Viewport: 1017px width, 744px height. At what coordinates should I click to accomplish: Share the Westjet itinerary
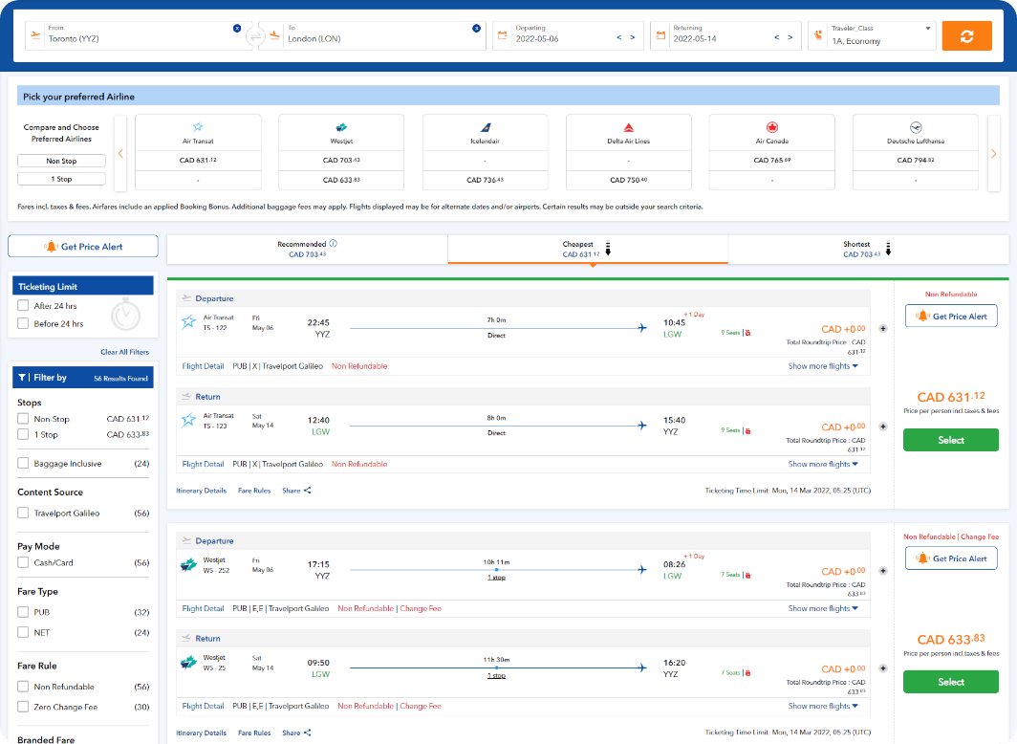296,733
